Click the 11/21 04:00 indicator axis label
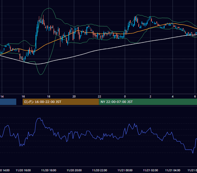 click(173, 170)
